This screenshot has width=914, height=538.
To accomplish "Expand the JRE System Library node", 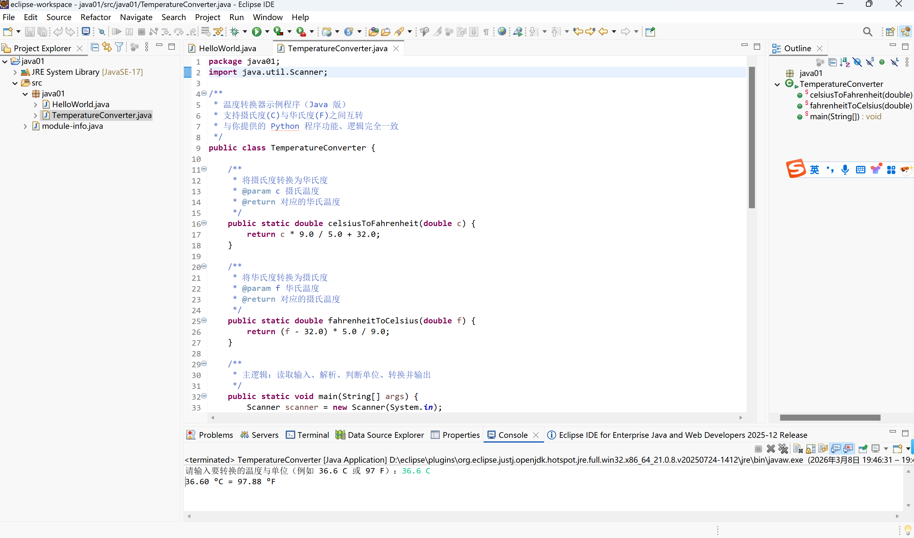I will click(x=15, y=72).
